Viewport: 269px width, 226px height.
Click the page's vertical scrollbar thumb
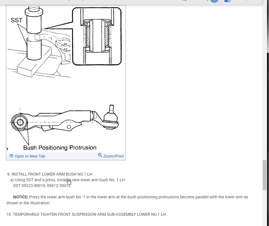[264, 175]
